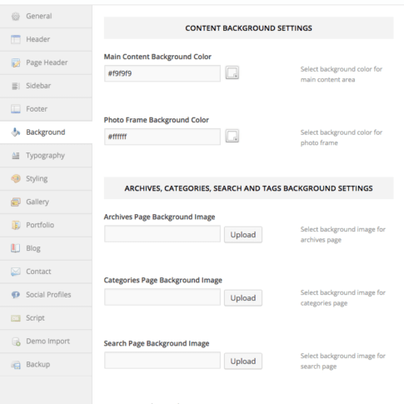404x404 pixels.
Task: Click the Gallery icon
Action: coord(16,202)
